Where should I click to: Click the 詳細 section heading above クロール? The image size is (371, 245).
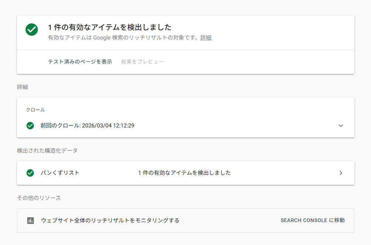coord(23,87)
